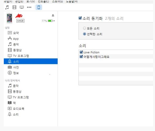155x131 pixels.
Task: Open 도움말(H) menu
Action: coord(72,1)
